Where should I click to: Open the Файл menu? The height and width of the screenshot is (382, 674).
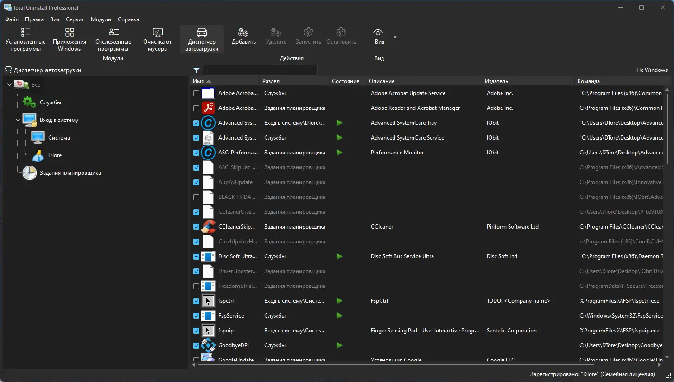point(12,19)
